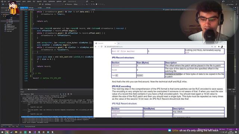The image size is (239, 134).
Task: Click the browser Forward button
Action: 99,47
